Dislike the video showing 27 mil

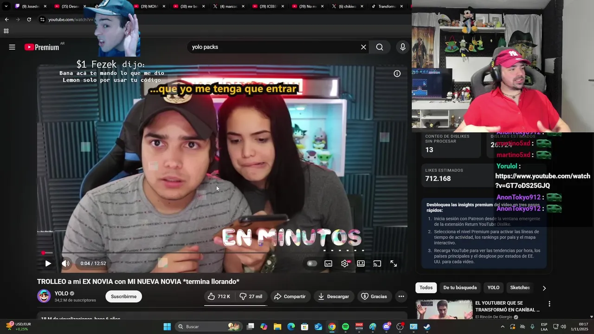[x=251, y=296]
